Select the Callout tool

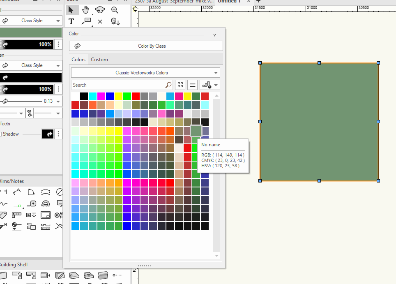click(86, 21)
